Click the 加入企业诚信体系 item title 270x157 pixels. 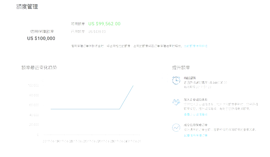pyautogui.click(x=196, y=100)
